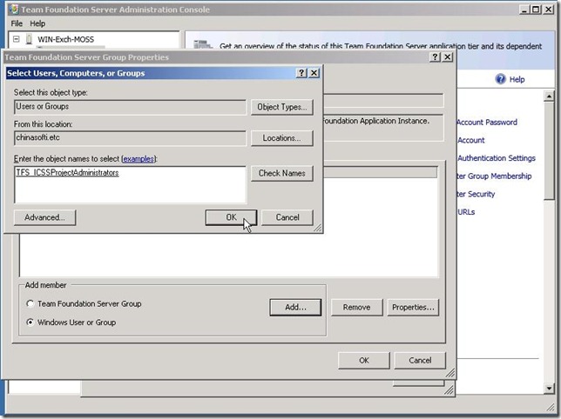Click the help question mark in Select Users dialog
This screenshot has height=419, width=561.
[301, 73]
